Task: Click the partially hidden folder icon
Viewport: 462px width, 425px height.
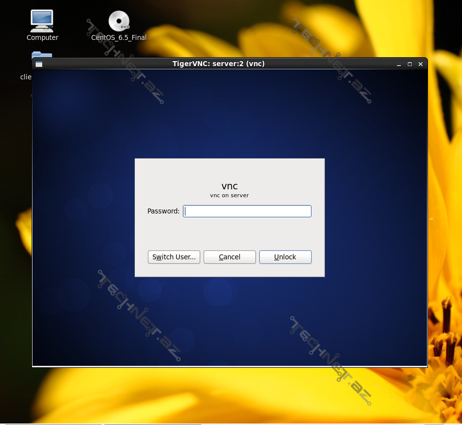Action: click(x=41, y=54)
